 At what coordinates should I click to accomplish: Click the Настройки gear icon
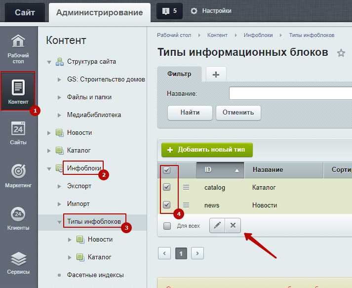(194, 11)
